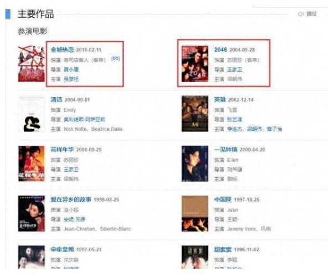Click lead actor link 吴彦祖

[x=71, y=79]
